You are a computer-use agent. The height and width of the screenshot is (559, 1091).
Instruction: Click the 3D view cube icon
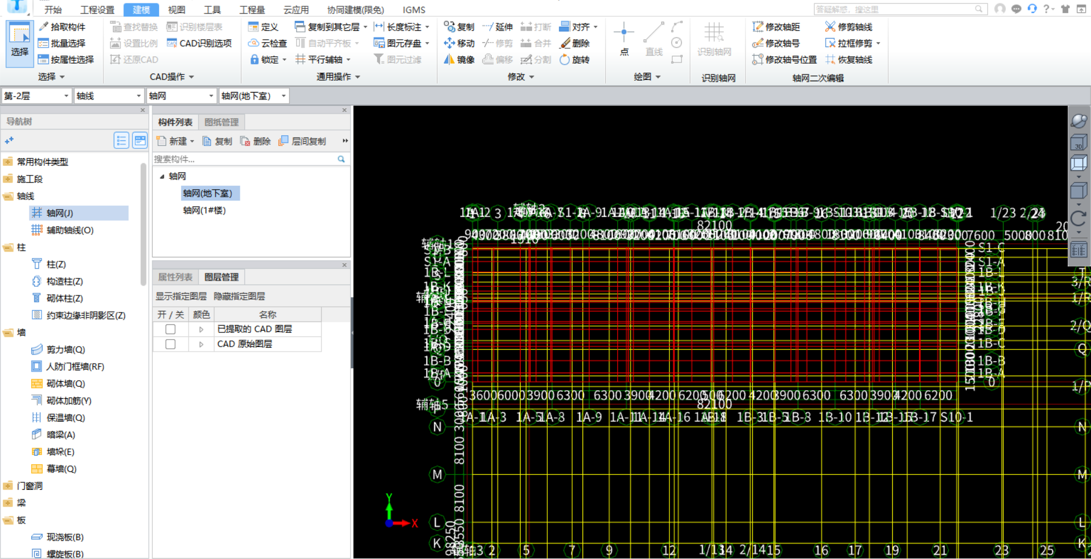[x=1078, y=143]
